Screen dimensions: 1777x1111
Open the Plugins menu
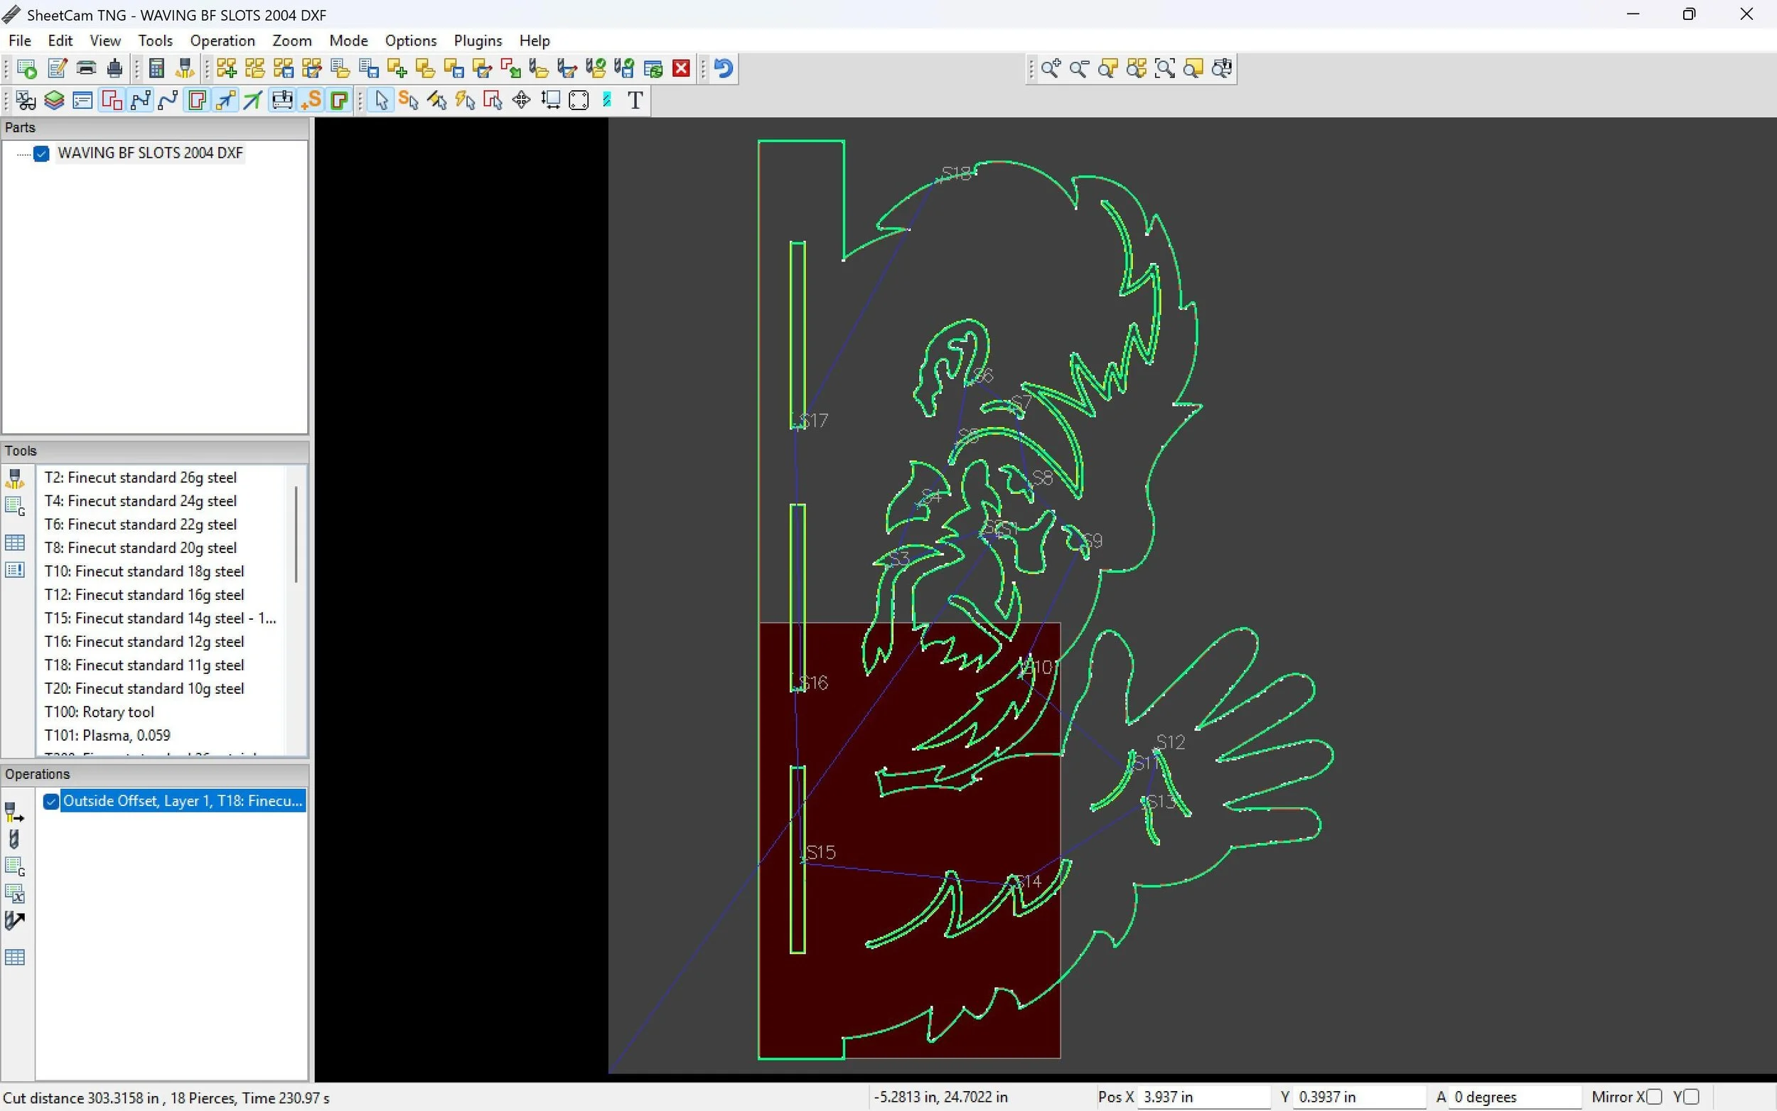pyautogui.click(x=478, y=41)
